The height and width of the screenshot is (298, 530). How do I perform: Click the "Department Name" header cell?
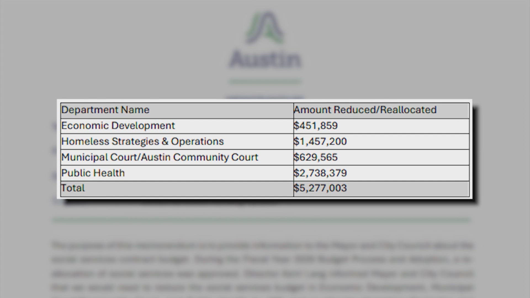[177, 110]
